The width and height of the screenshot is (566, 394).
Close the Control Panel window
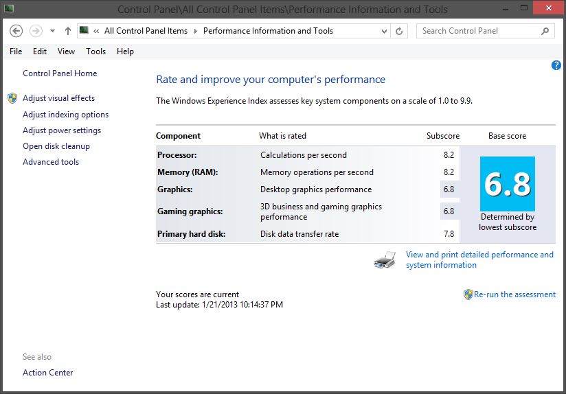[549, 8]
